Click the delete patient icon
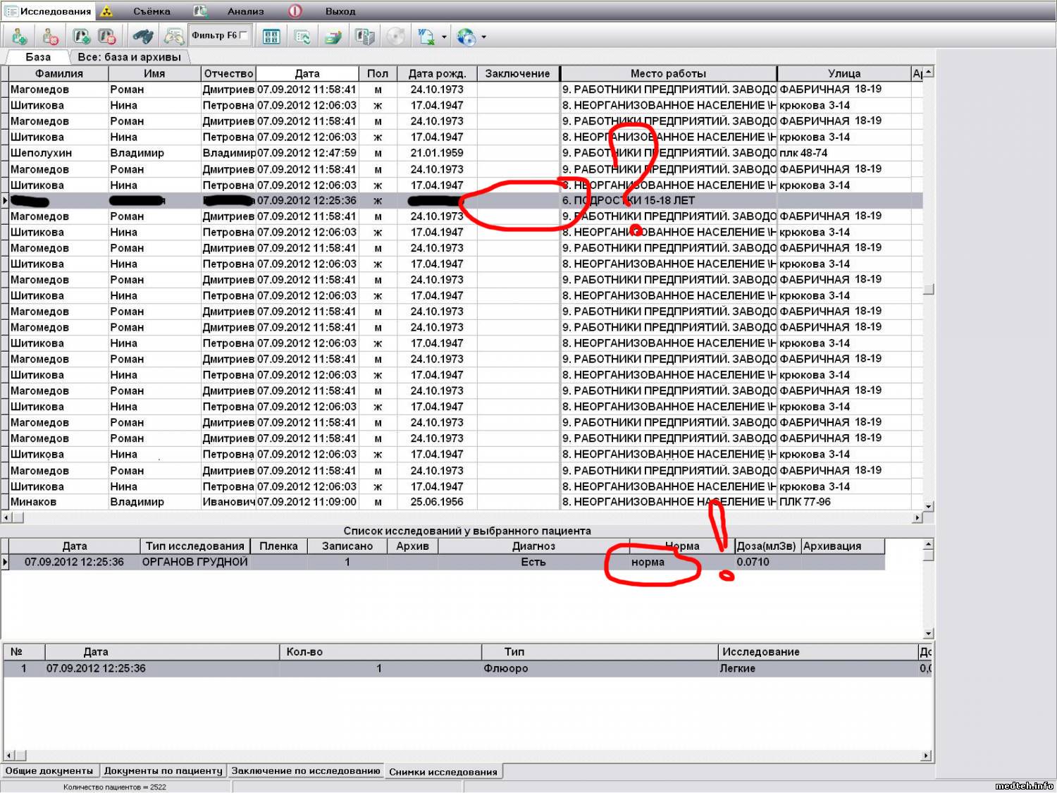Image resolution: width=1057 pixels, height=793 pixels. click(x=49, y=36)
